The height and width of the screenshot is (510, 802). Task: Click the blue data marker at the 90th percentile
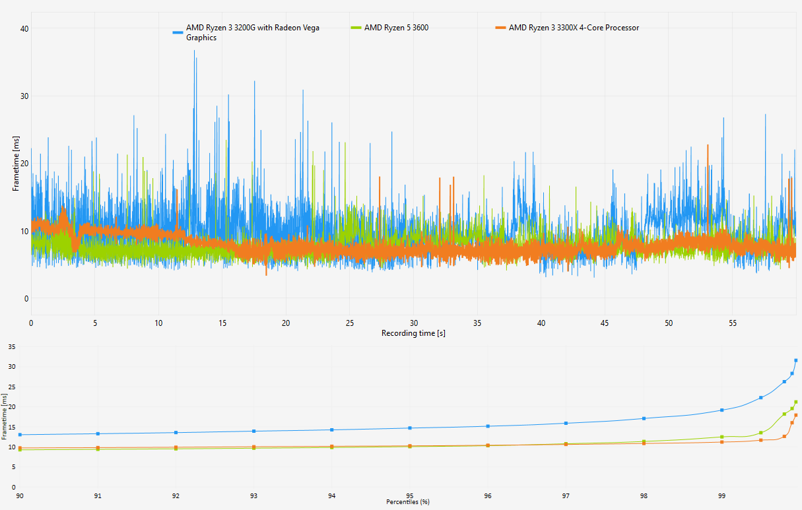coord(20,435)
